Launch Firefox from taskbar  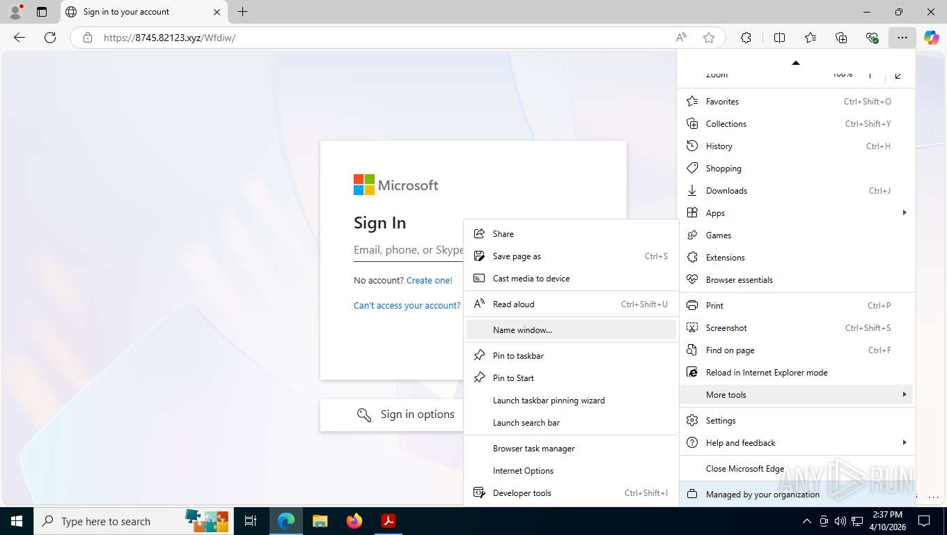[354, 521]
